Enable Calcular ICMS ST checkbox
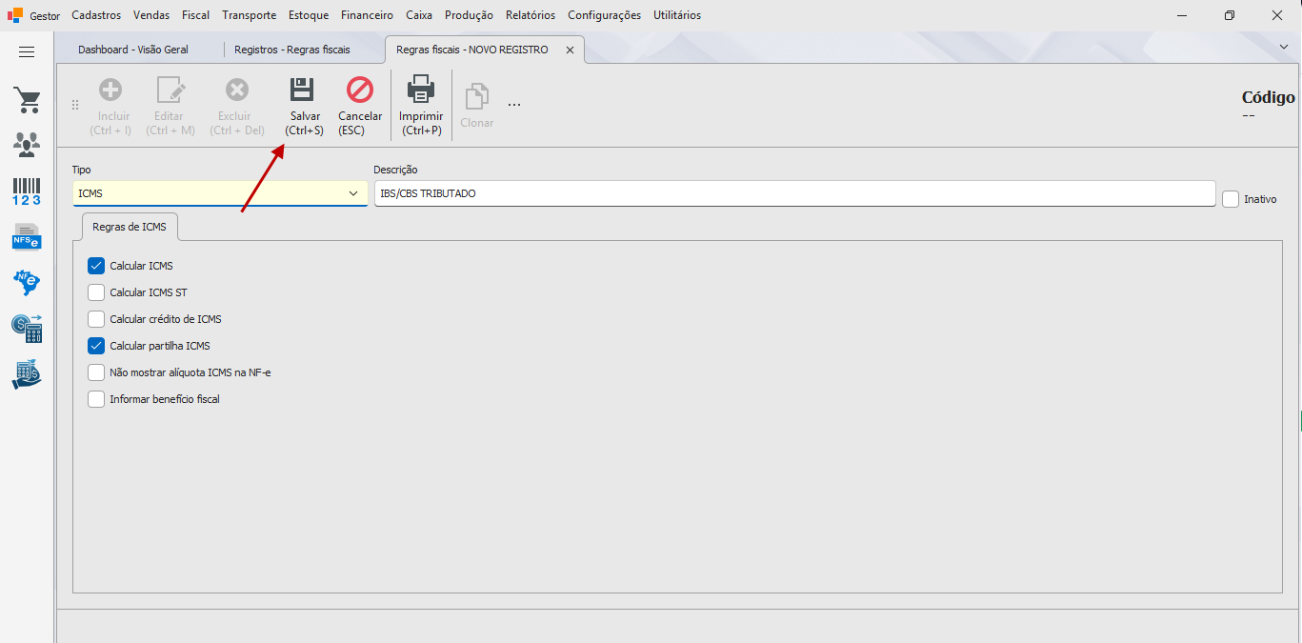 coord(96,292)
